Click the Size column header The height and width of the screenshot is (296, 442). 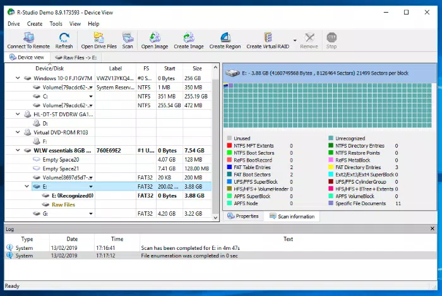[197, 68]
